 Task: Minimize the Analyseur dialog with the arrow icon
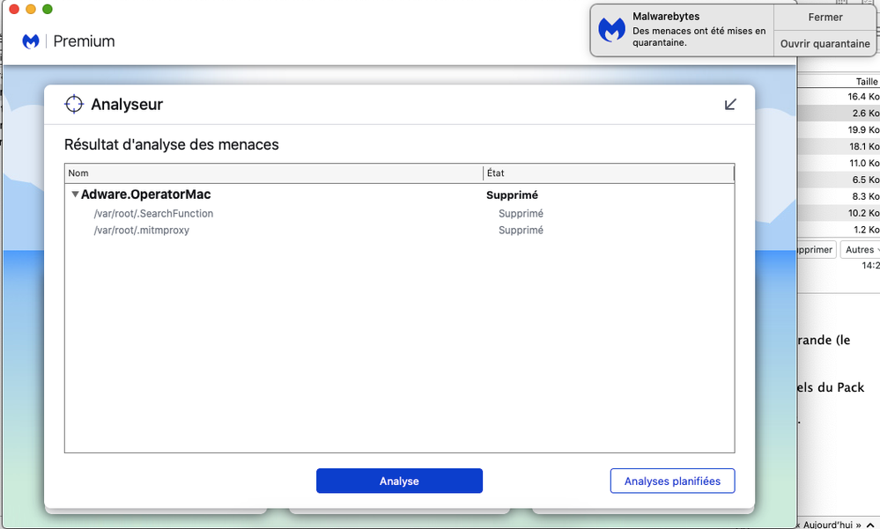click(x=729, y=104)
